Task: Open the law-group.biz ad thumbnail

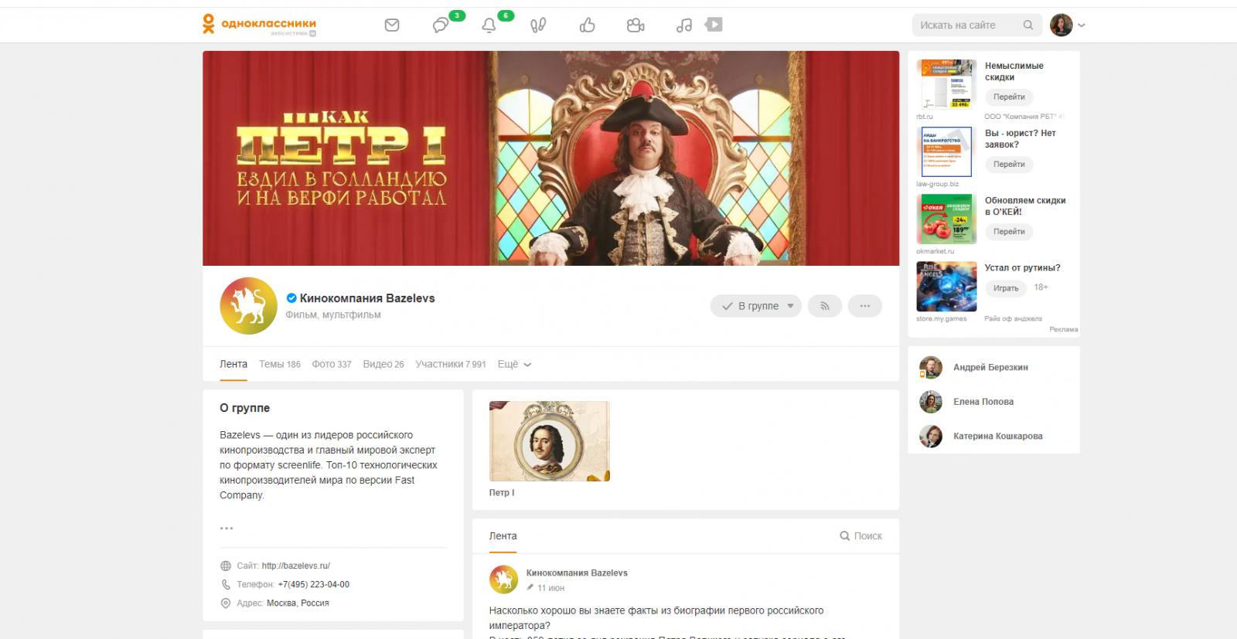Action: click(x=946, y=151)
